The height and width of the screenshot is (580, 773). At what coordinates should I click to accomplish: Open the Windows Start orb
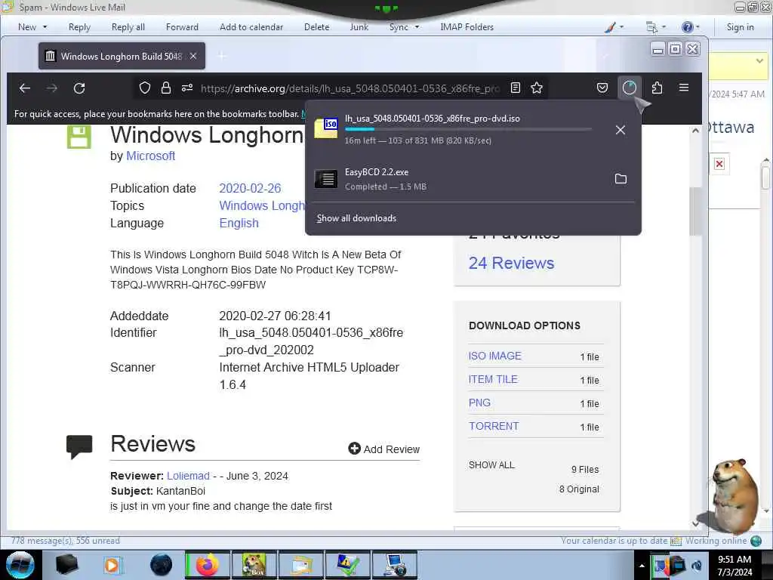[20, 565]
